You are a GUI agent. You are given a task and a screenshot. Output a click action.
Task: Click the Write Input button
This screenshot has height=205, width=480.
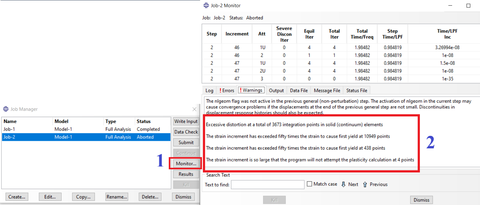186,121
